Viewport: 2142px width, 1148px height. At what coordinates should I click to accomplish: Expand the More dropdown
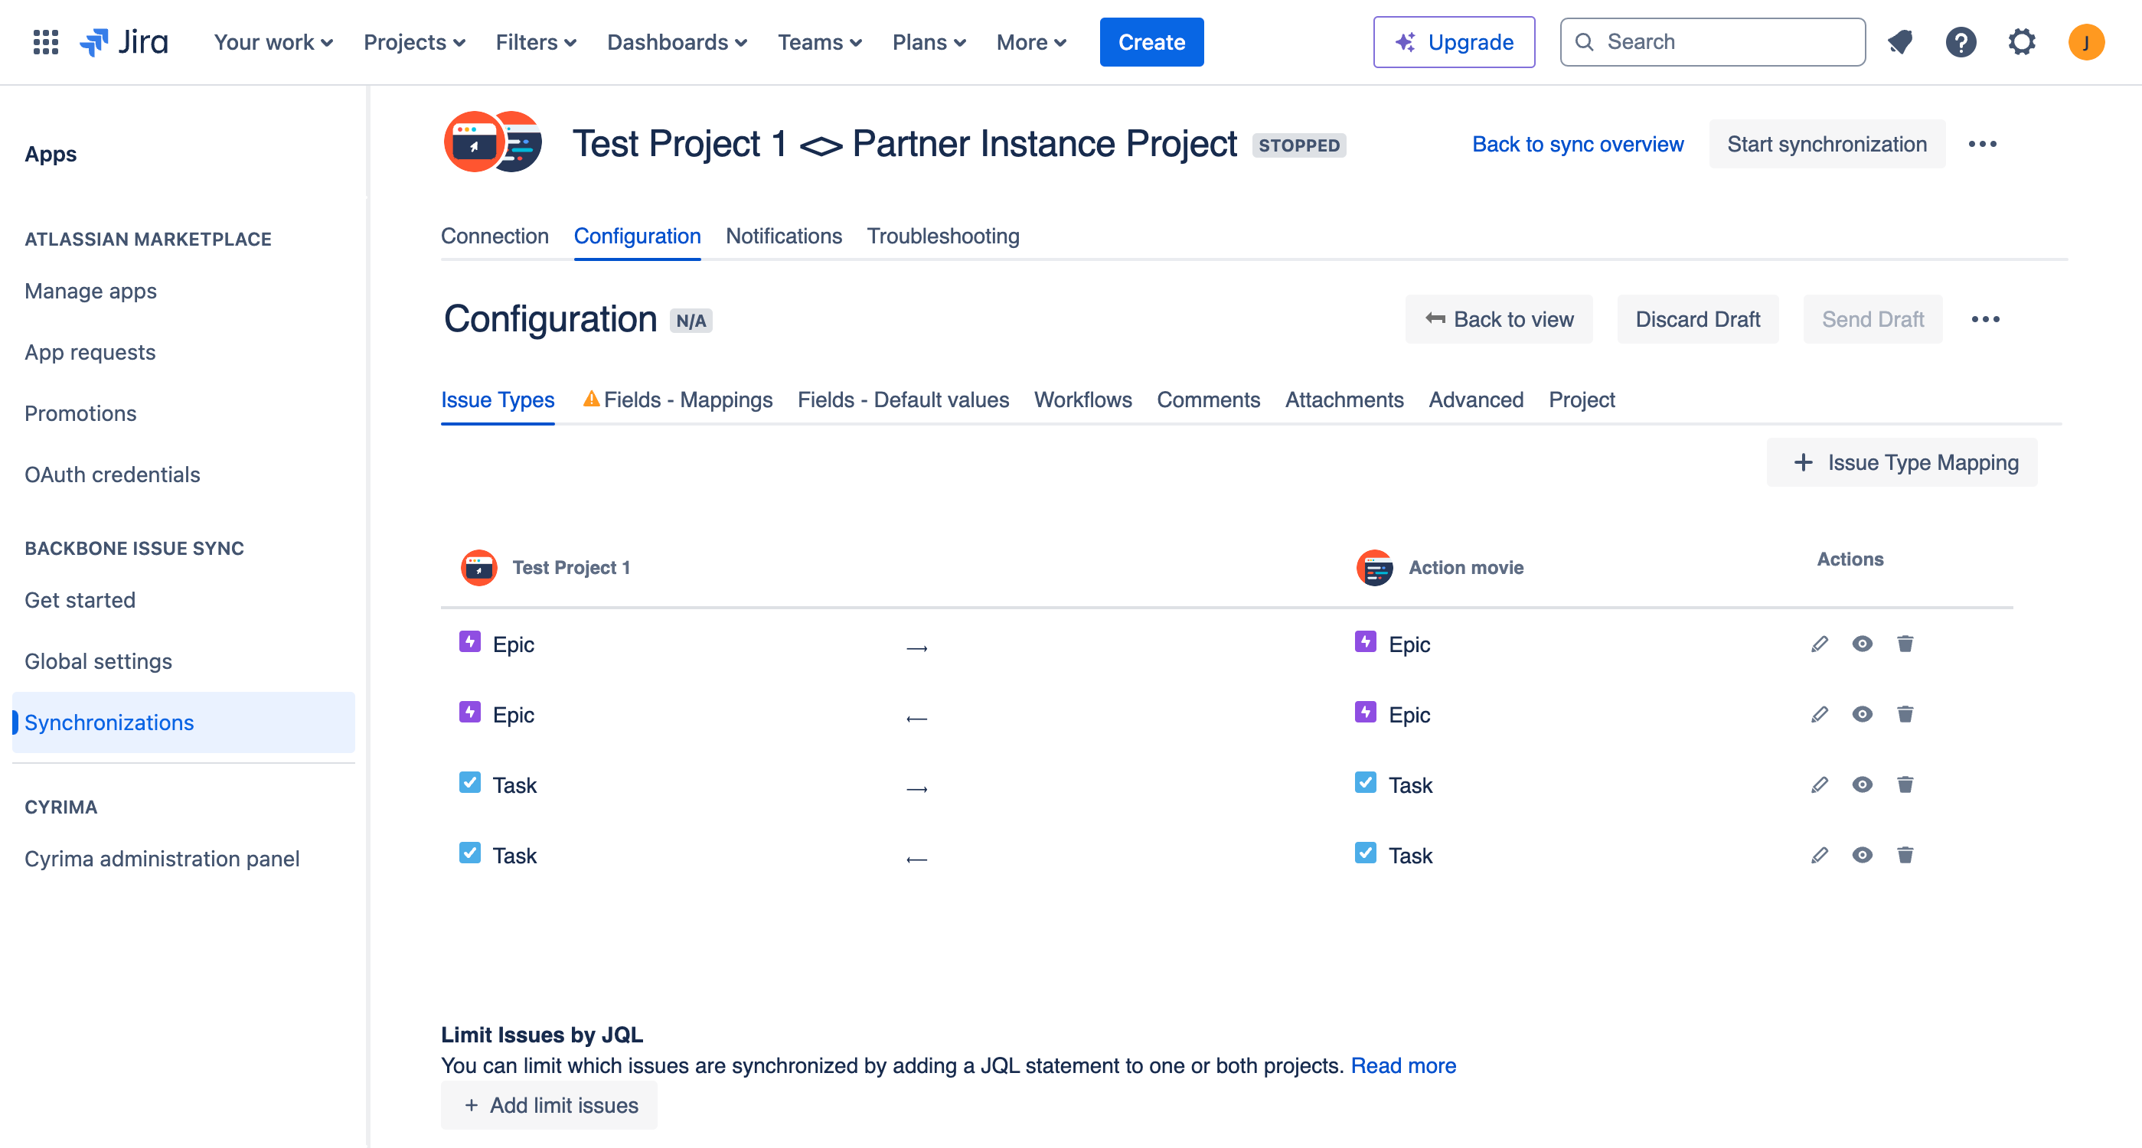point(1031,41)
